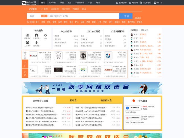Viewport: 184px width, 138px height.
Task: Open 仓库管理 under 工厂加工招聘
Action: point(84,39)
